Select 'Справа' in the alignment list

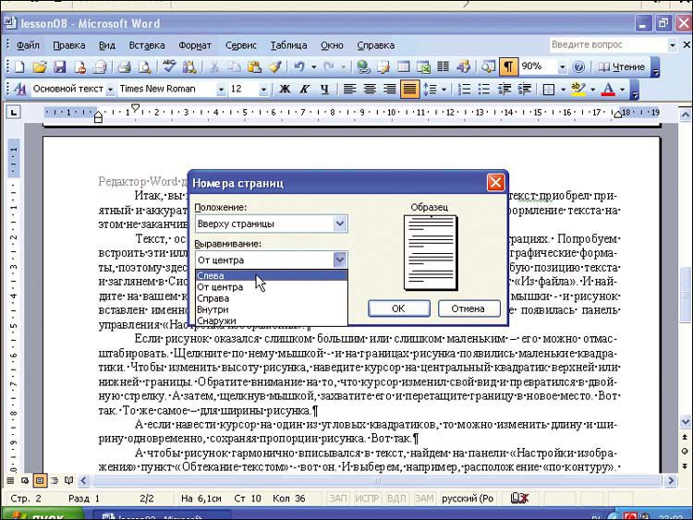point(213,298)
